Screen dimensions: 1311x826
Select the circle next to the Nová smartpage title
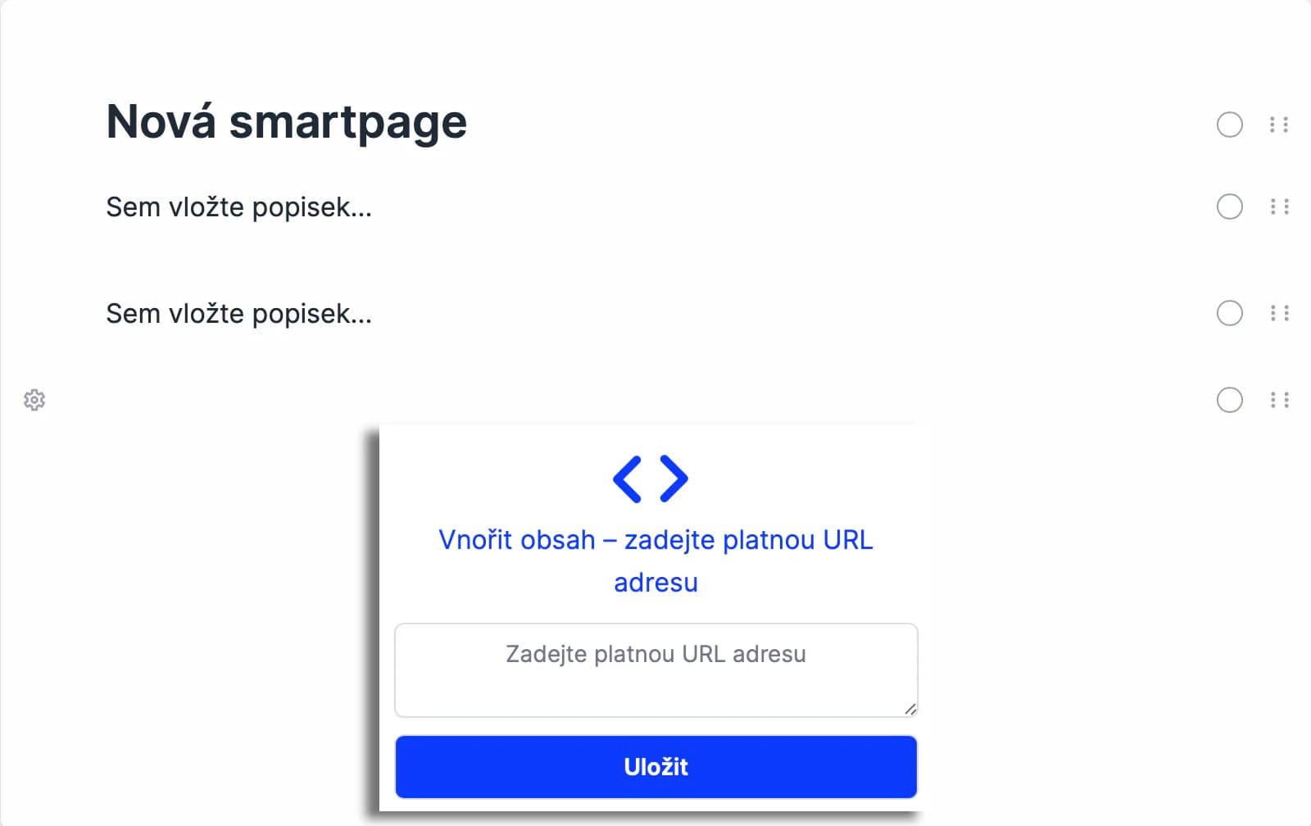coord(1229,125)
